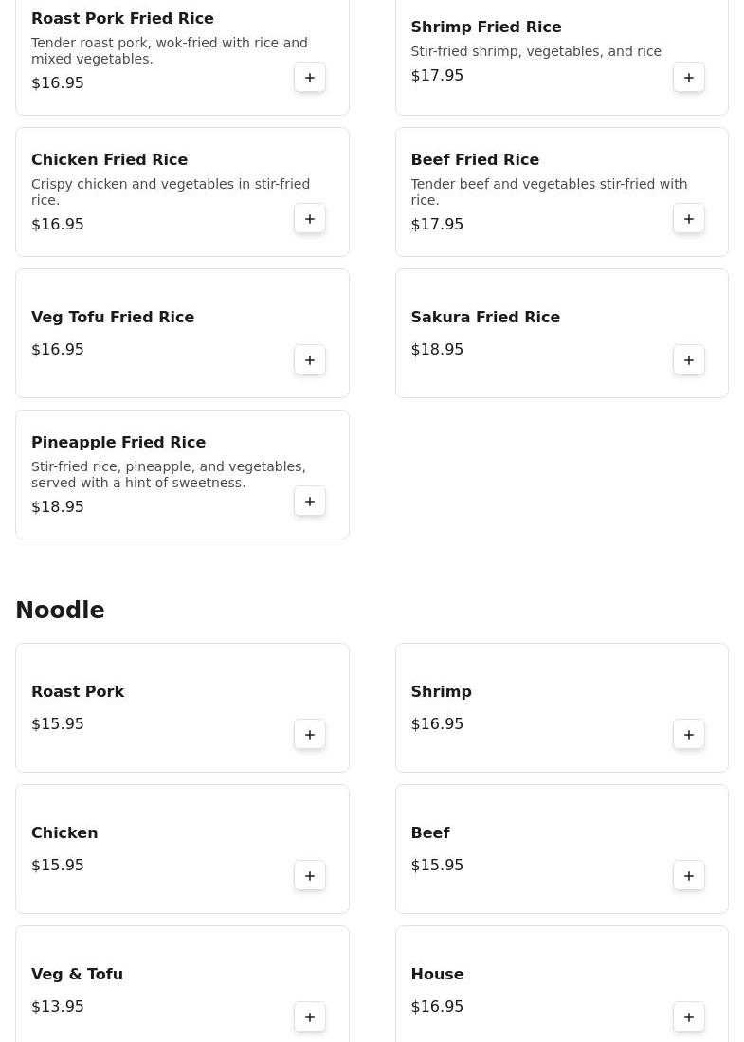Image resolution: width=744 pixels, height=1042 pixels.
Task: Click plus button for Chicken Fried Rice
Action: pyautogui.click(x=310, y=219)
